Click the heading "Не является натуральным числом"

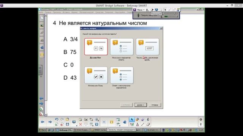click(103, 23)
